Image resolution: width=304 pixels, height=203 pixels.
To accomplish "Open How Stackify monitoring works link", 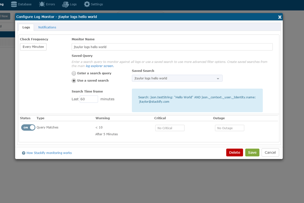I will click(x=49, y=153).
